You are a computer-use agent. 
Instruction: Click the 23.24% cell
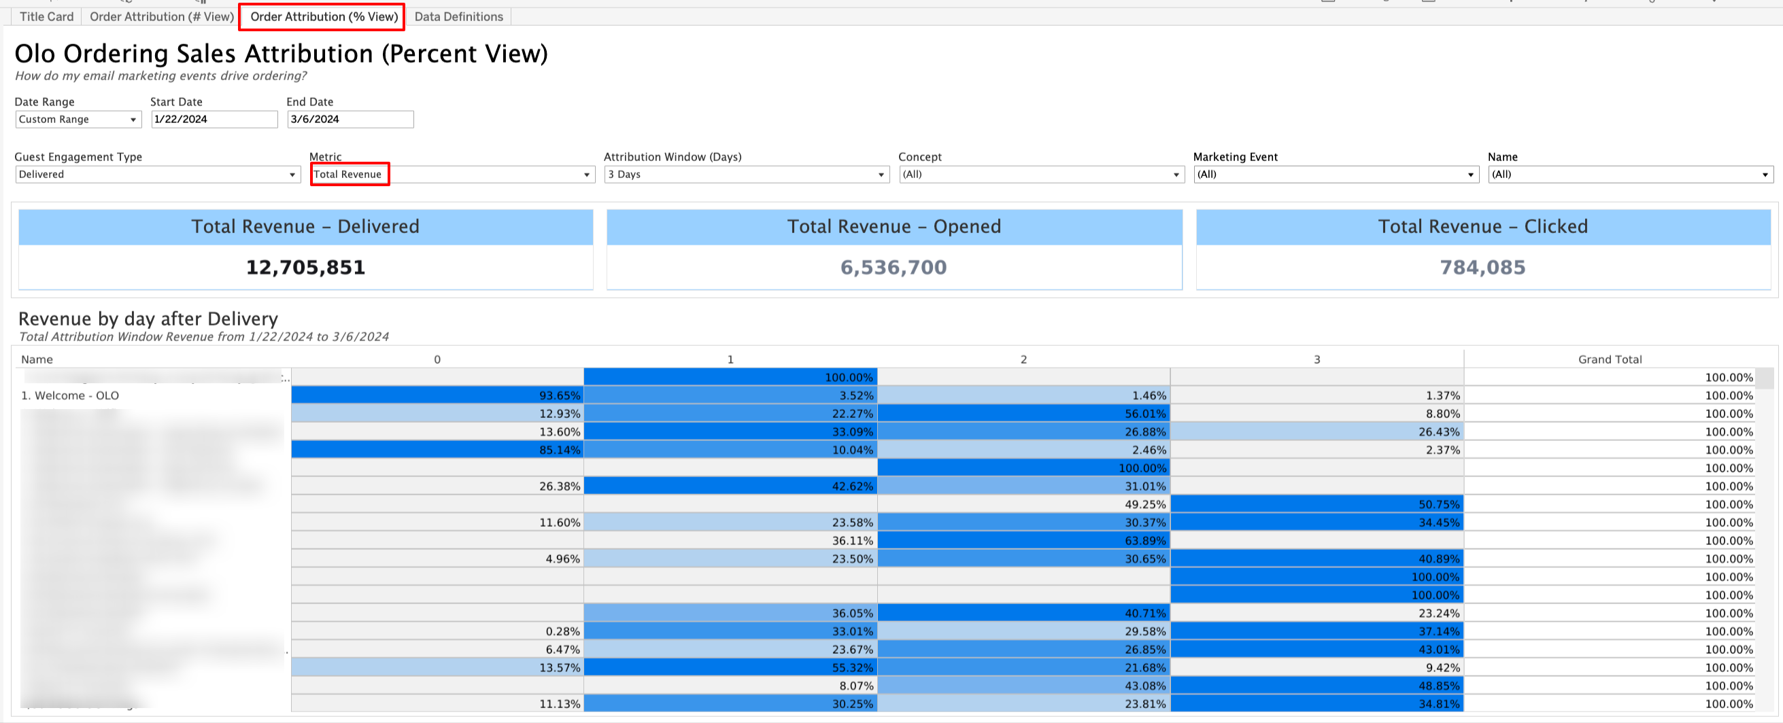click(1317, 613)
